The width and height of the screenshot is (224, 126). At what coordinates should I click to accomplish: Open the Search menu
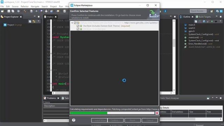click(44, 6)
